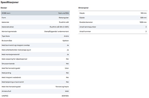
Task: Select the value Midt
Action: 67,91
